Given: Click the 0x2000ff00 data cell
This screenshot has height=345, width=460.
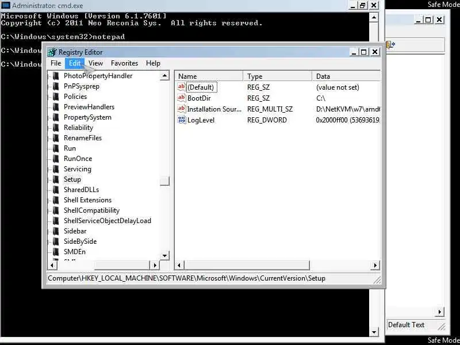Looking at the screenshot, I should [x=348, y=120].
